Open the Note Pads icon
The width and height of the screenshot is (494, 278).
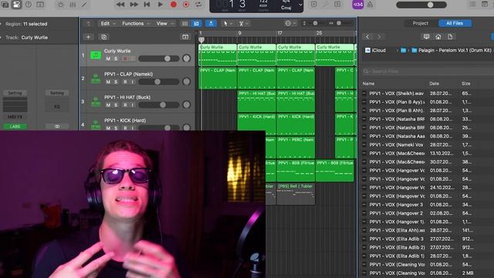(485, 4)
